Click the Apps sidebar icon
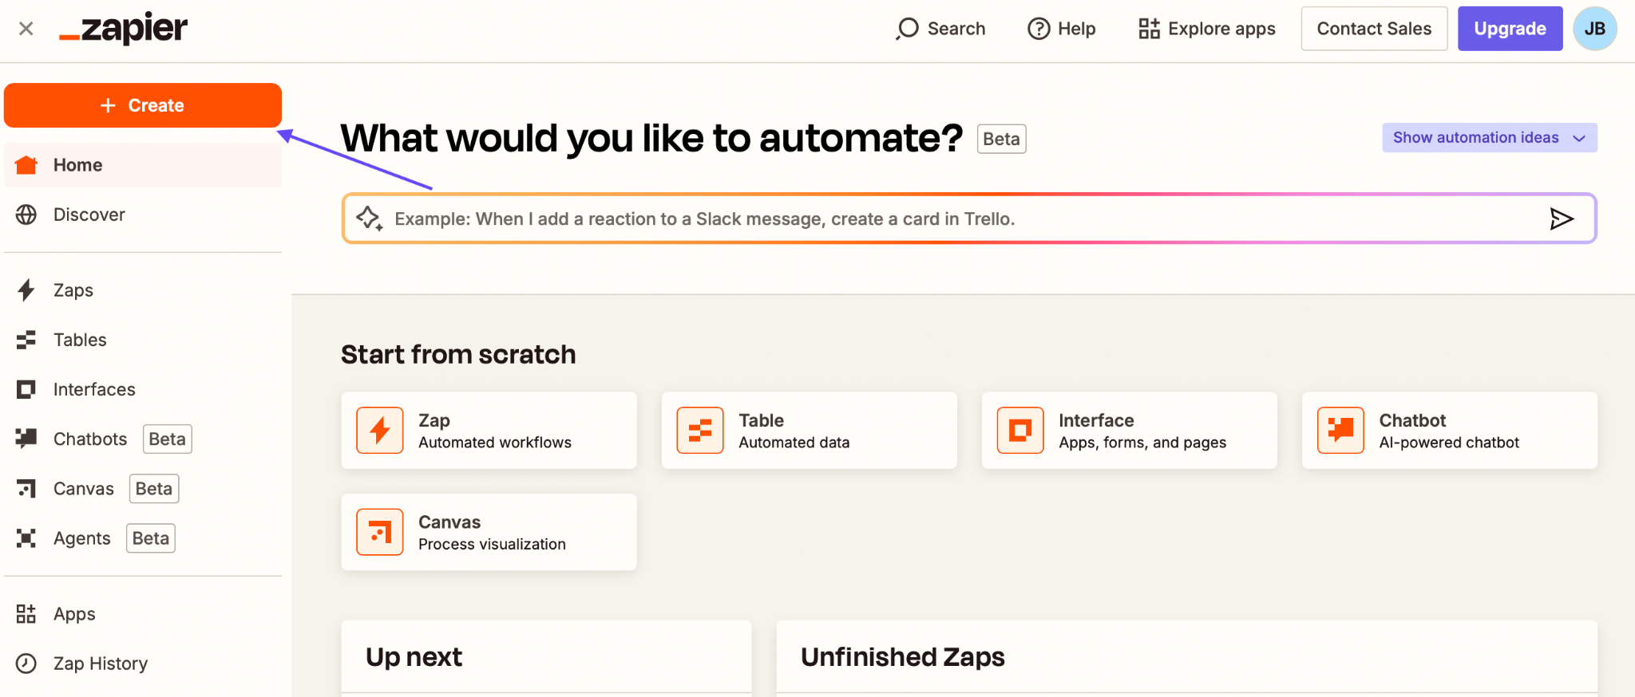This screenshot has height=697, width=1635. pos(26,614)
